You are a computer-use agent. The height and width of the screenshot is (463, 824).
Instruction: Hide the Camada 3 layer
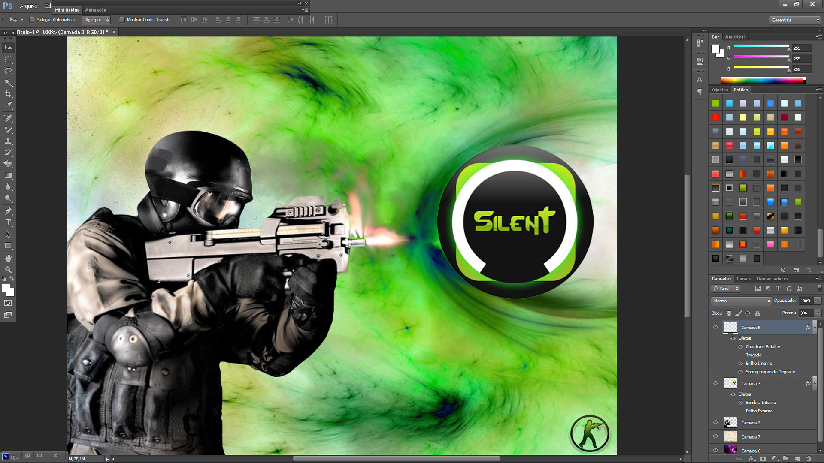coord(715,384)
